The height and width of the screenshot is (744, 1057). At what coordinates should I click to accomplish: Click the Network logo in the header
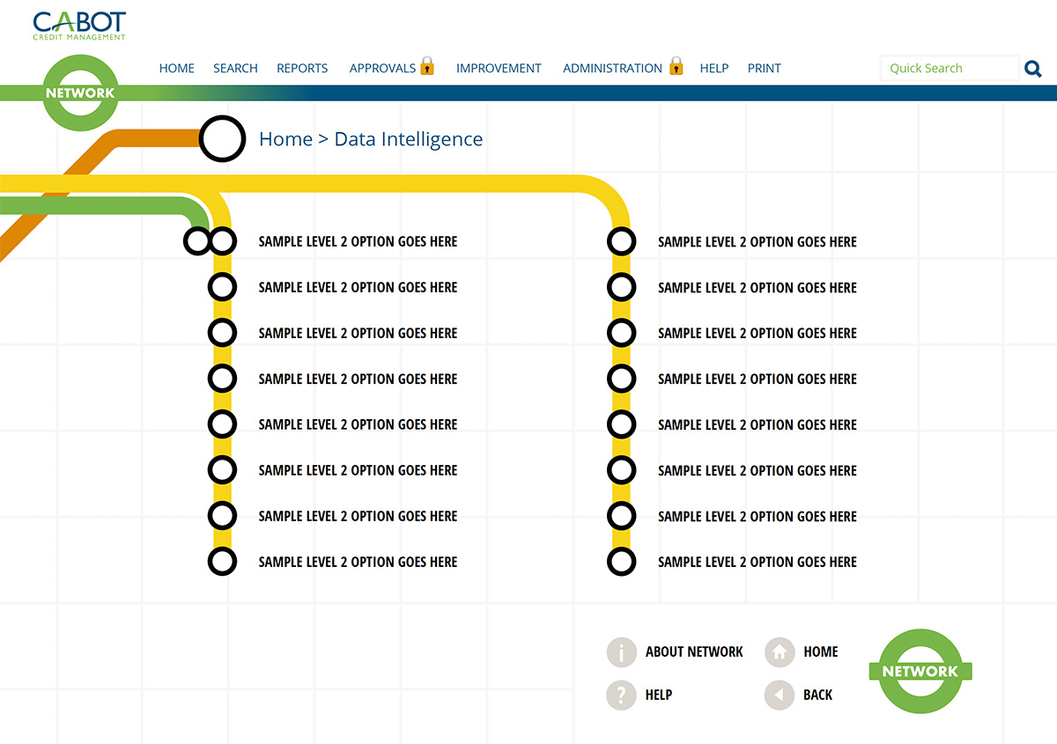coord(79,92)
